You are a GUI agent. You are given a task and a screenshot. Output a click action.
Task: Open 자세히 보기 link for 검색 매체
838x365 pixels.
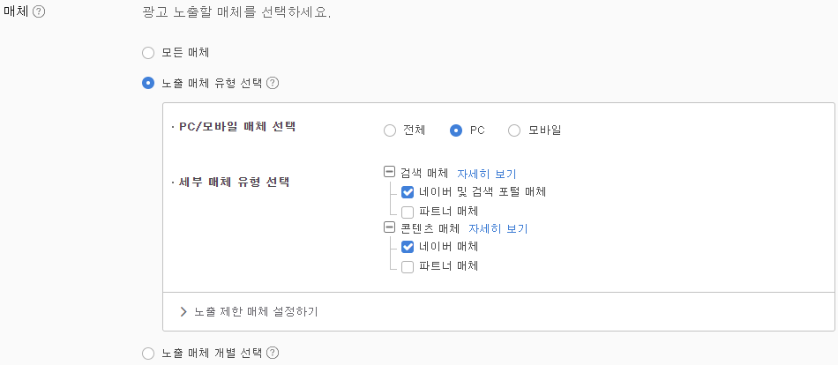tap(487, 174)
